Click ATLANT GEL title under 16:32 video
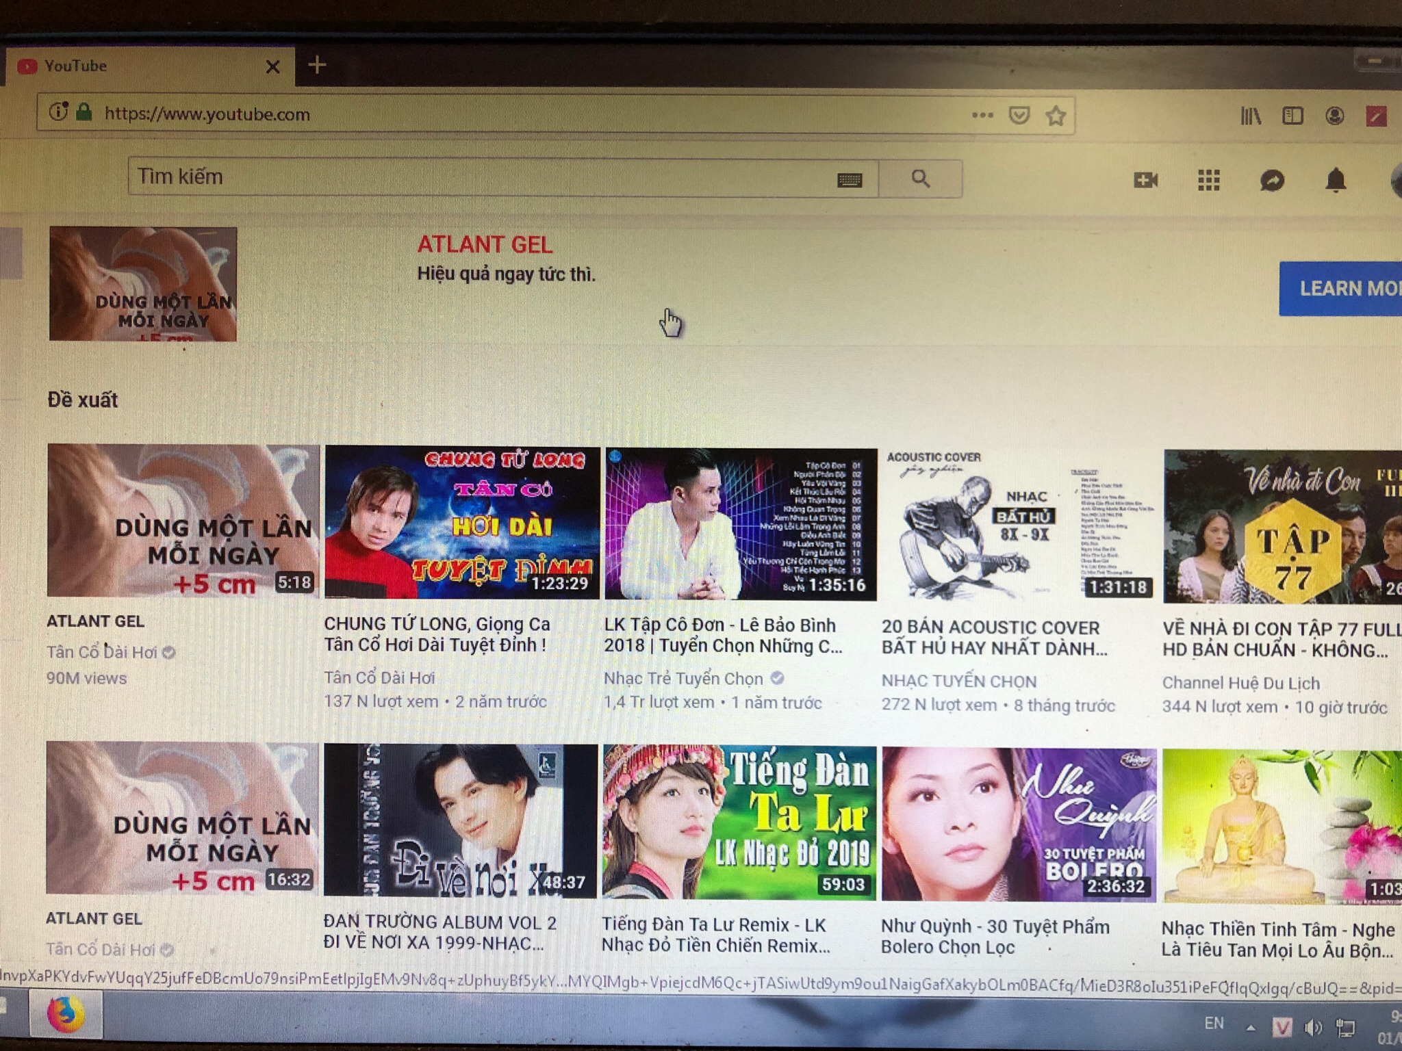Screen dimensions: 1402x1051 [x=94, y=919]
